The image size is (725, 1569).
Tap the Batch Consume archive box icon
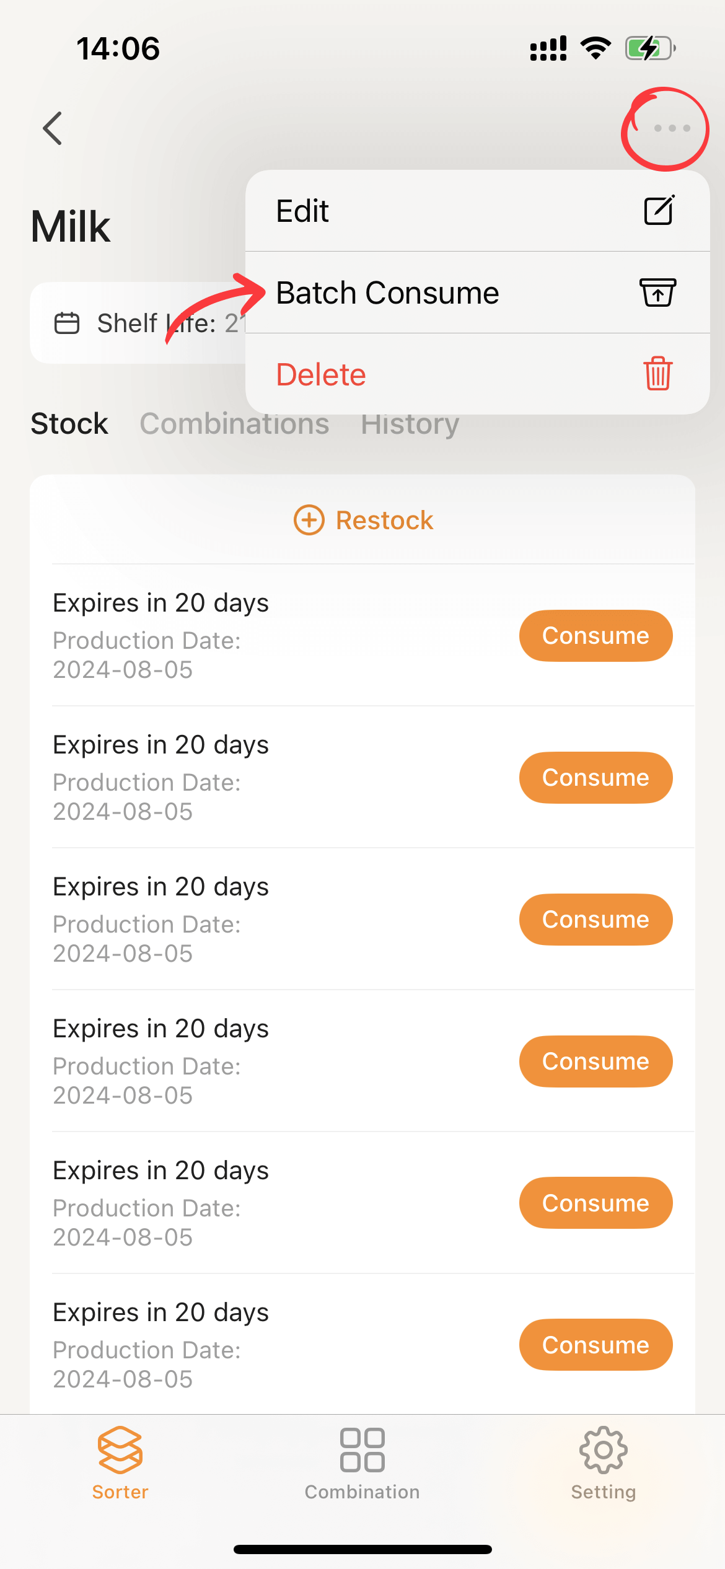pyautogui.click(x=657, y=292)
